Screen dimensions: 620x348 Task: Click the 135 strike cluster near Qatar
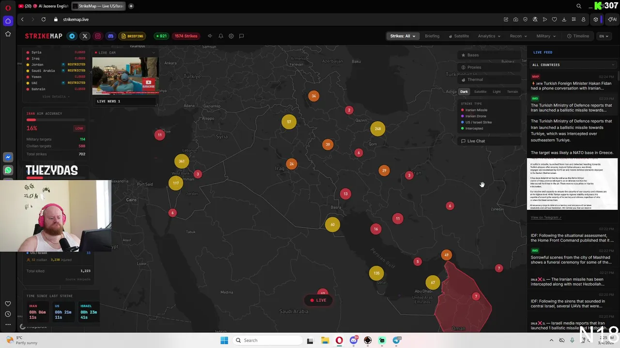(376, 273)
